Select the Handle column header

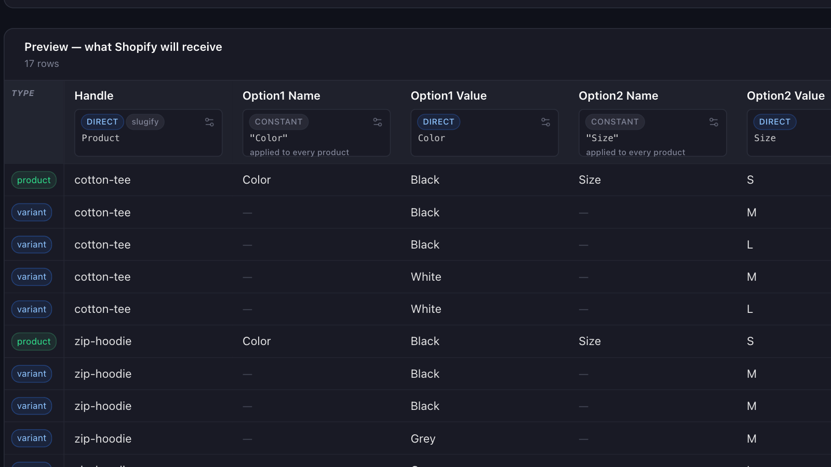pyautogui.click(x=94, y=95)
